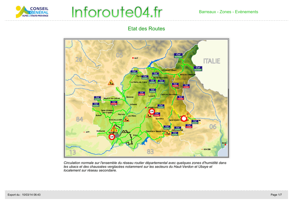This screenshot has height=207, width=293.
Task: Click the Col Fermé badge above Barrême
Action: pos(157,114)
